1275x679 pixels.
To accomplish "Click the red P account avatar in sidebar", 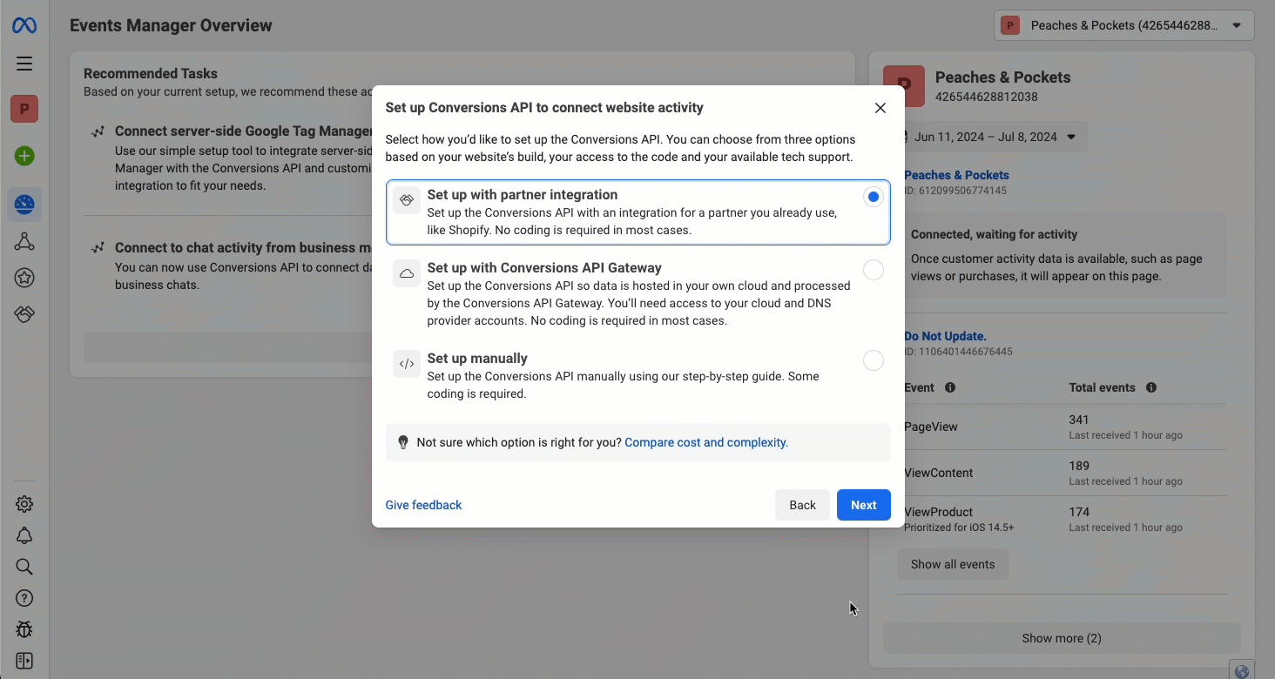I will click(24, 109).
